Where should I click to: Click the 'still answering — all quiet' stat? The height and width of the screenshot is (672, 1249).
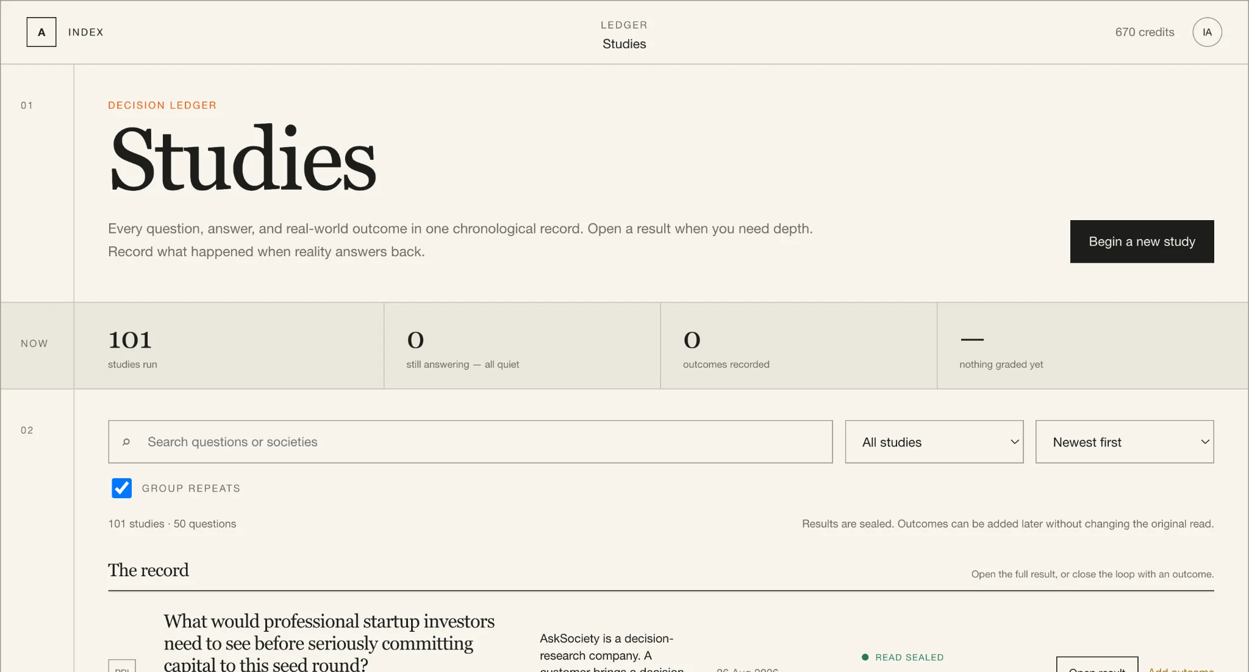523,346
